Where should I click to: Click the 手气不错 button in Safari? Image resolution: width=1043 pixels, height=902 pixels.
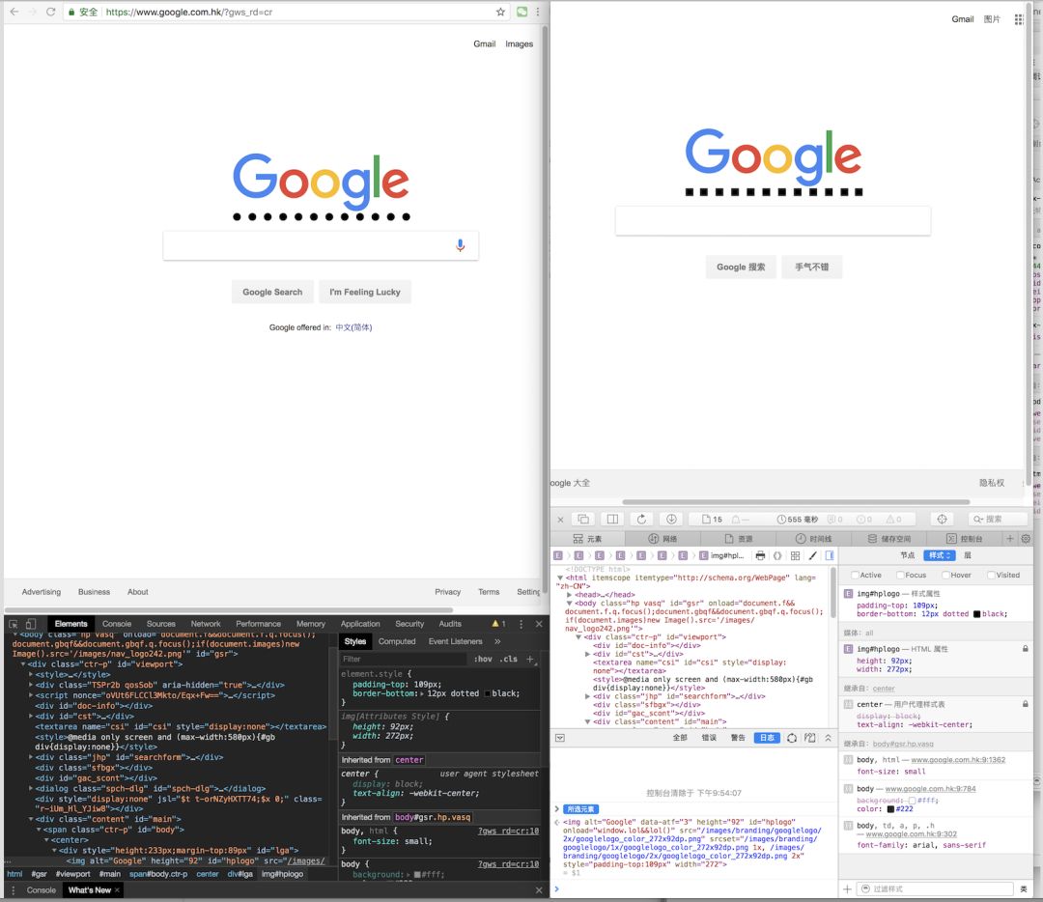coord(812,267)
